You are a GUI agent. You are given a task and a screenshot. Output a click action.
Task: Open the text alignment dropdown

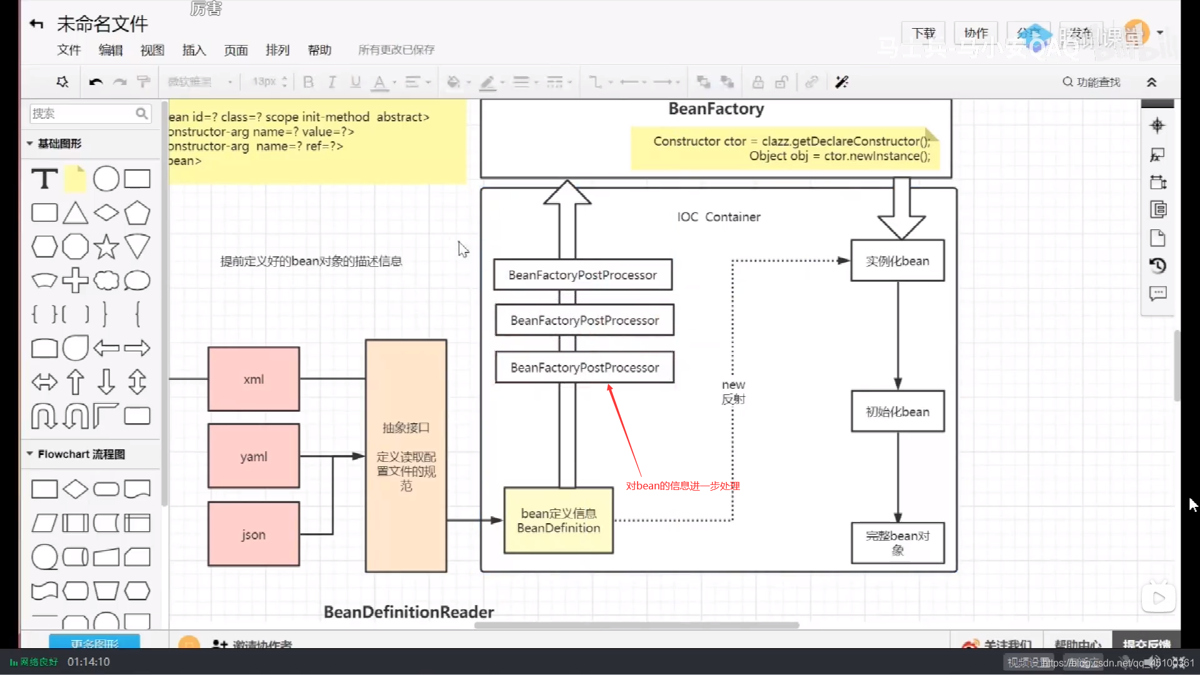417,82
